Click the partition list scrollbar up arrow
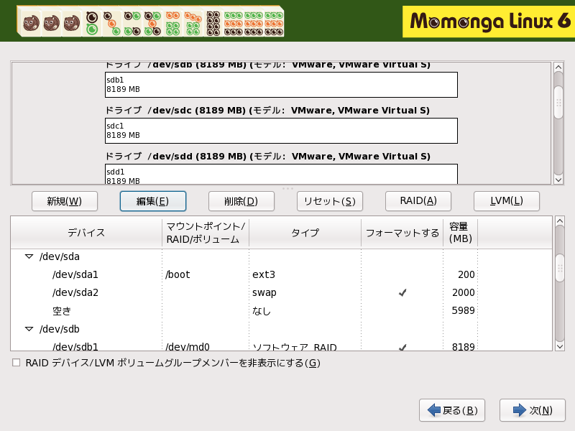The image size is (575, 431). click(560, 221)
